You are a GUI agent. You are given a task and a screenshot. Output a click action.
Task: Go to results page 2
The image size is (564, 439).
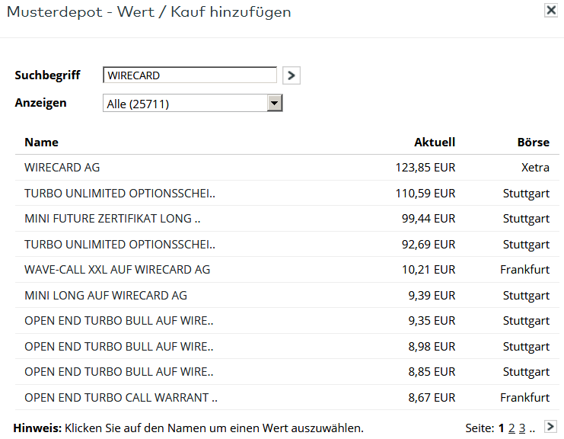point(511,428)
